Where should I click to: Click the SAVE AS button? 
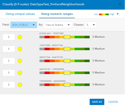(97, 102)
